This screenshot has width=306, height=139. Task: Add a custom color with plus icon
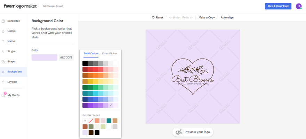[85, 121]
